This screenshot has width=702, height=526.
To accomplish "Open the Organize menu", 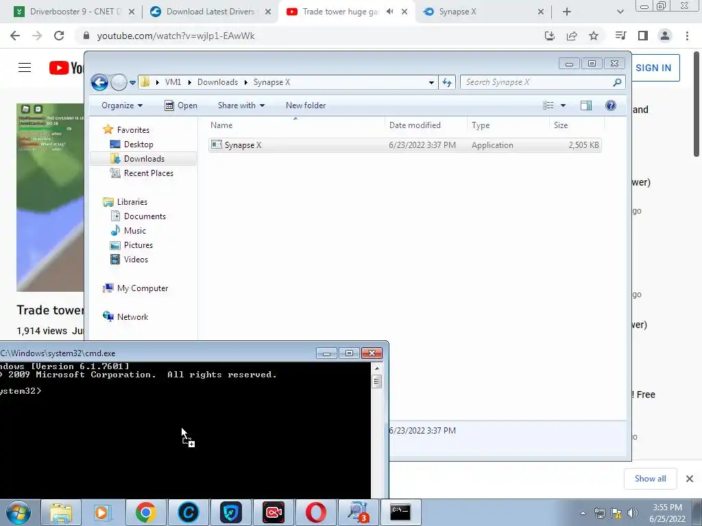I will click(x=122, y=105).
